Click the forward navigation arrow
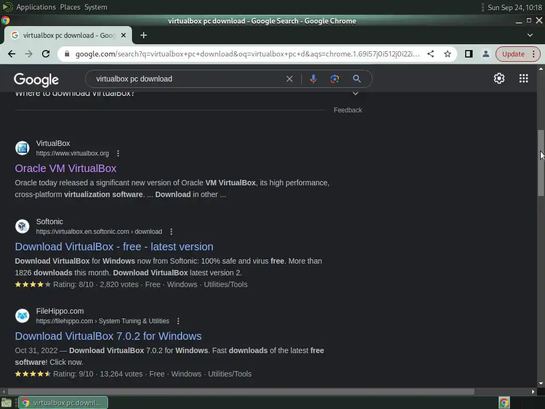This screenshot has width=545, height=409. point(29,54)
